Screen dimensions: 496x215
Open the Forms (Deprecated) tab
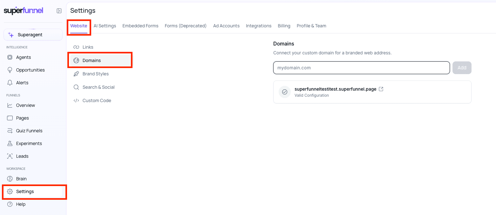[186, 26]
